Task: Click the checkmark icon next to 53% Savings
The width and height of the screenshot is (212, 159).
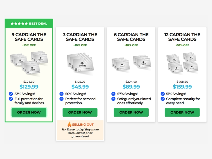Action: (11, 94)
